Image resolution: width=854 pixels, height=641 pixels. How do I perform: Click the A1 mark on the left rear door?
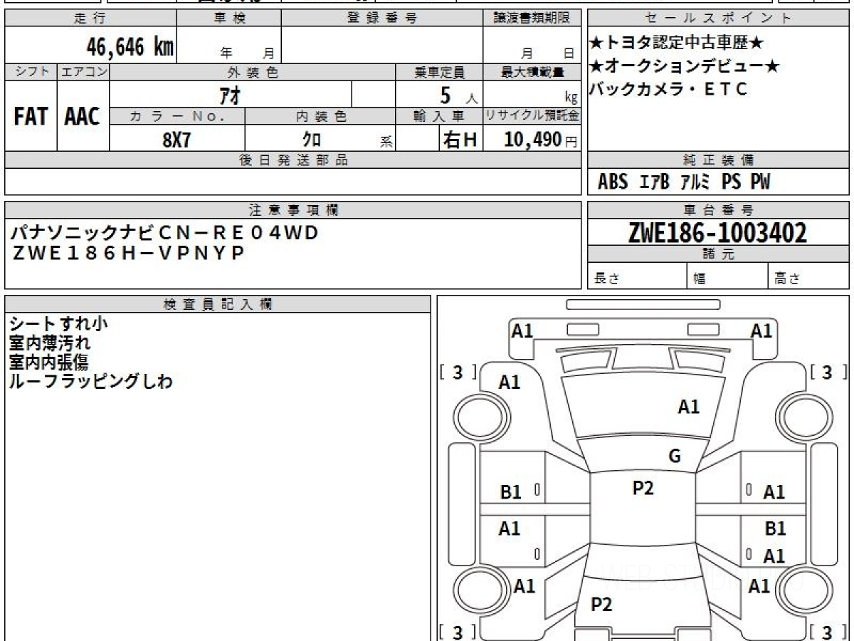(509, 528)
